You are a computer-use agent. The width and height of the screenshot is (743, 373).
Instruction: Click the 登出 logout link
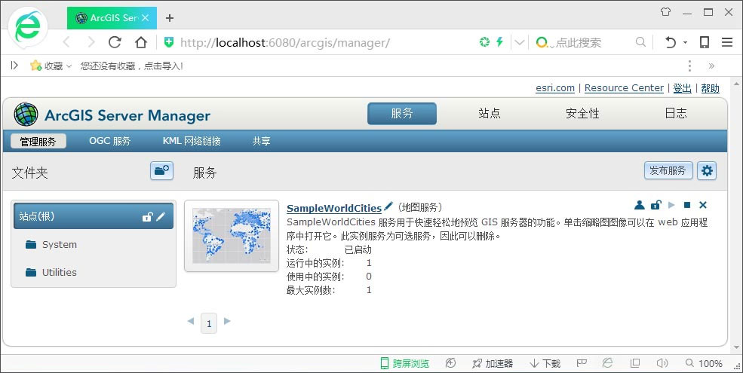point(682,88)
